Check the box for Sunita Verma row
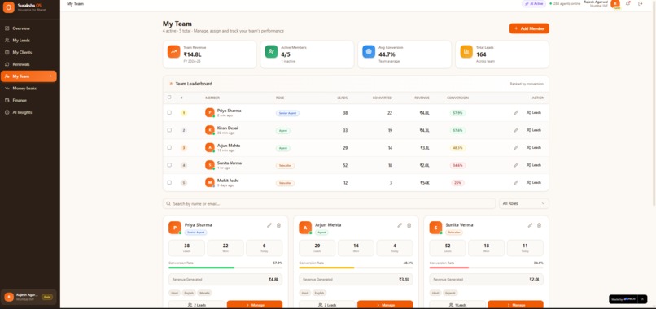 point(169,165)
